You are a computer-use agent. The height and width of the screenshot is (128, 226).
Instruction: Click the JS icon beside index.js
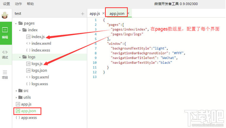28,37
